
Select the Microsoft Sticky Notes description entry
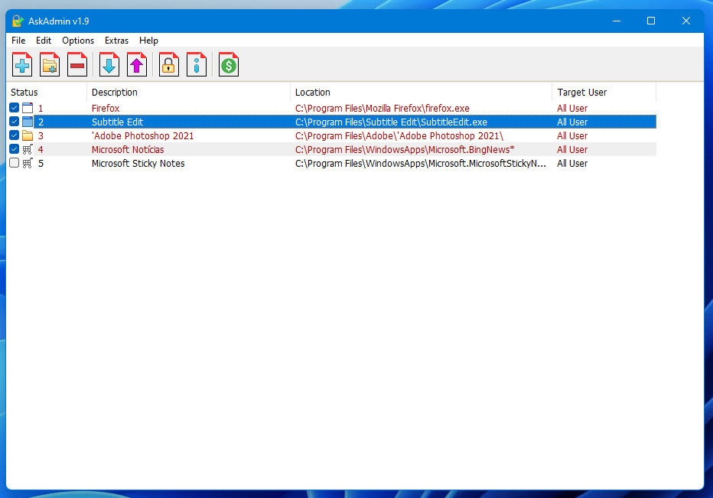(x=138, y=163)
